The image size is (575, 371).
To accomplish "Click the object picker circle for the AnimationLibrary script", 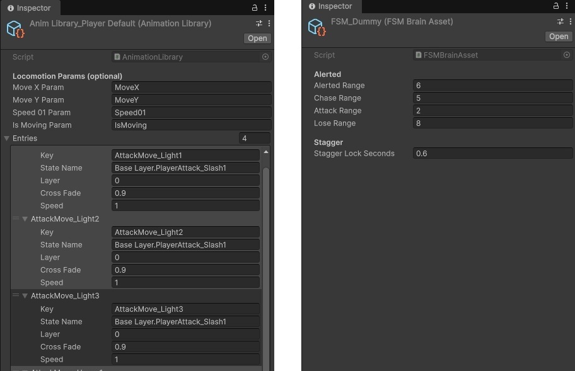I will point(265,57).
